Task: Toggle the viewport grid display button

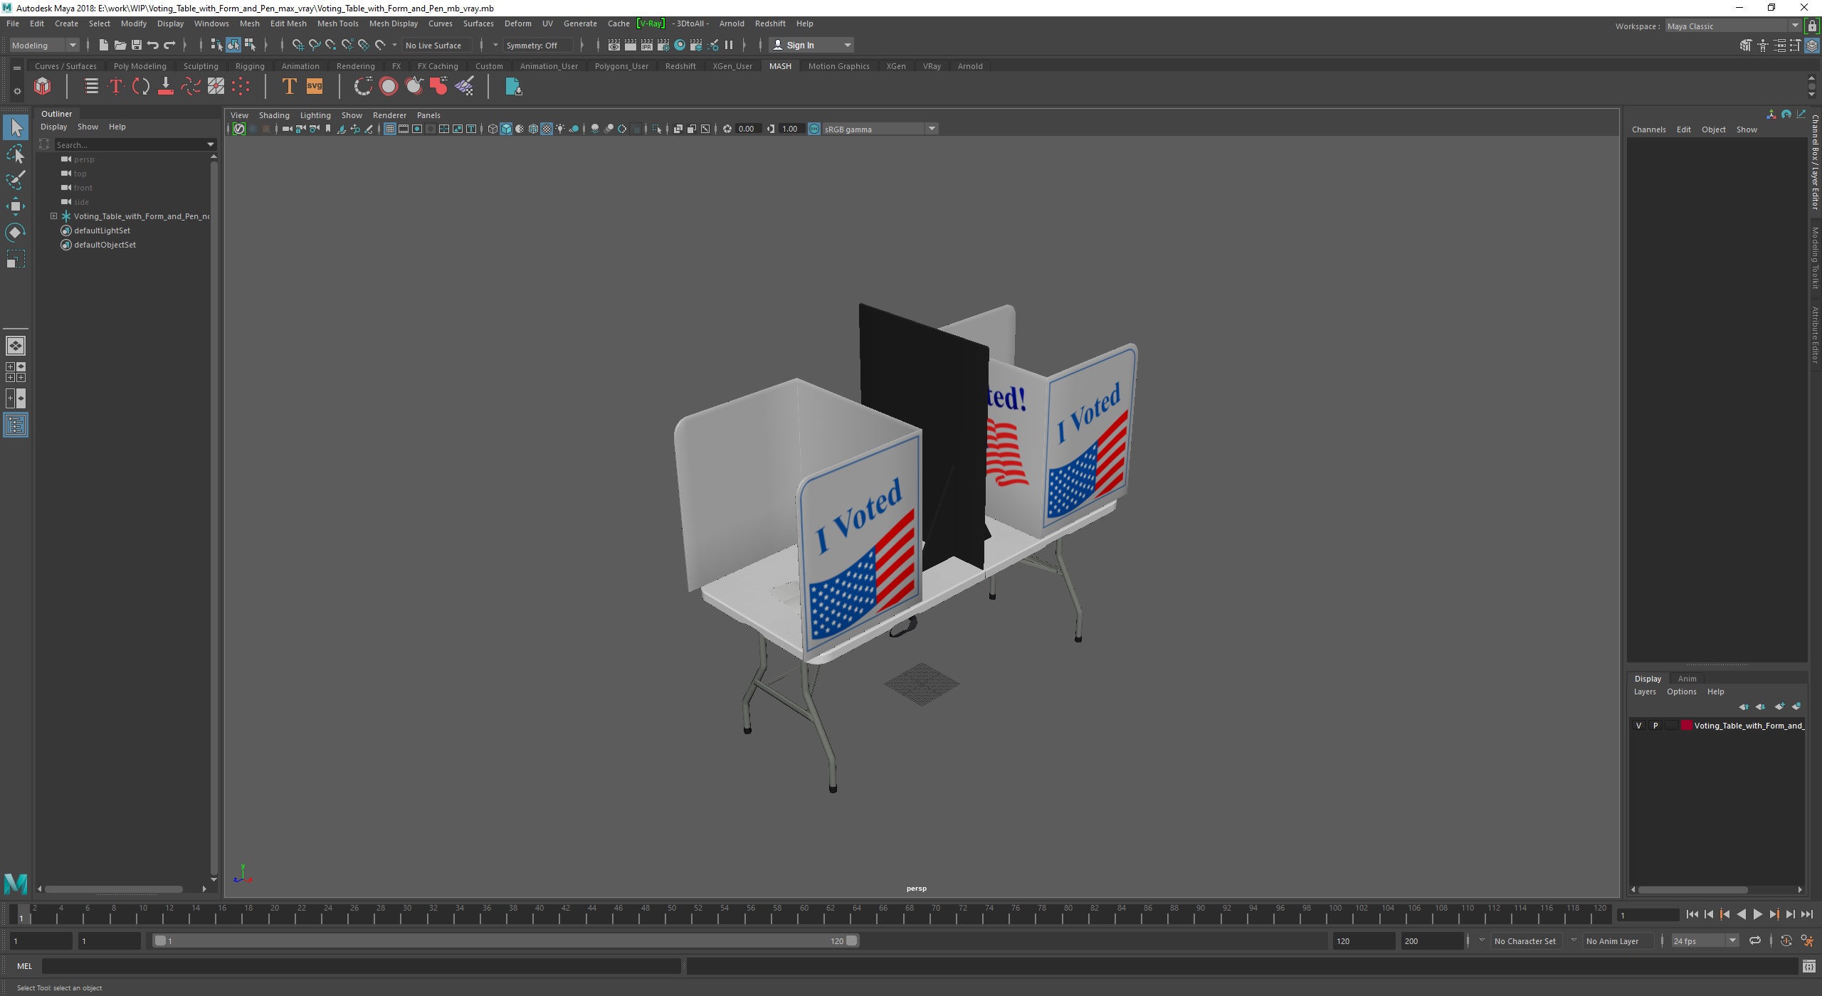Action: [389, 129]
